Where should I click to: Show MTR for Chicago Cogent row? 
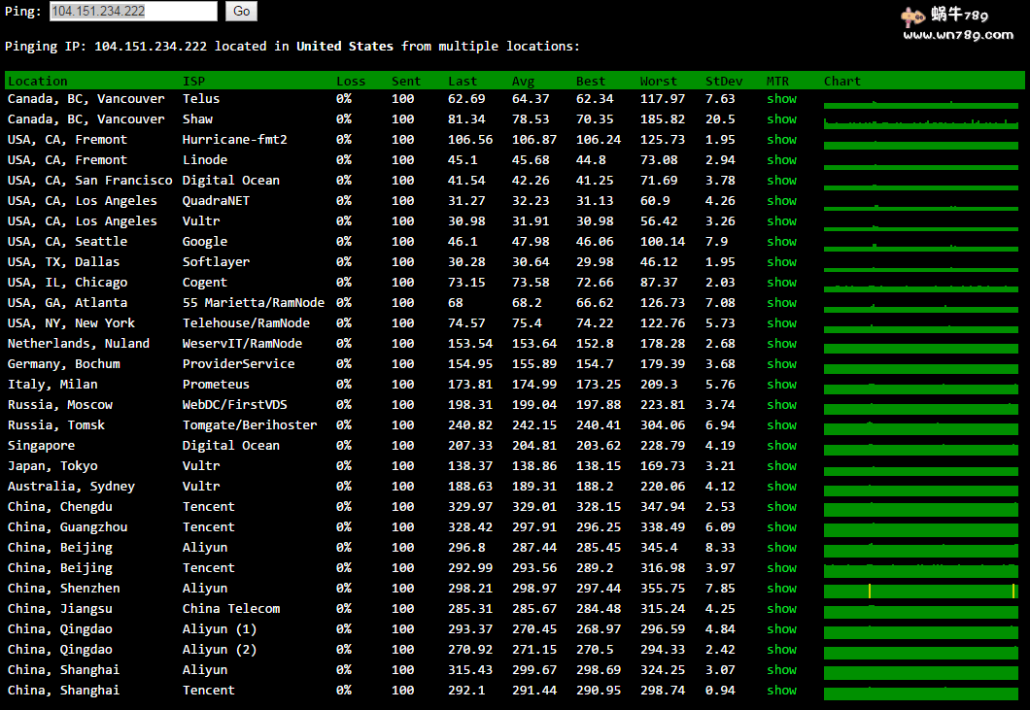point(781,283)
